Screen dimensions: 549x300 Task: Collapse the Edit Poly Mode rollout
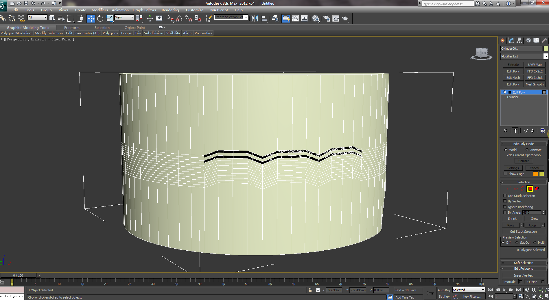point(503,144)
